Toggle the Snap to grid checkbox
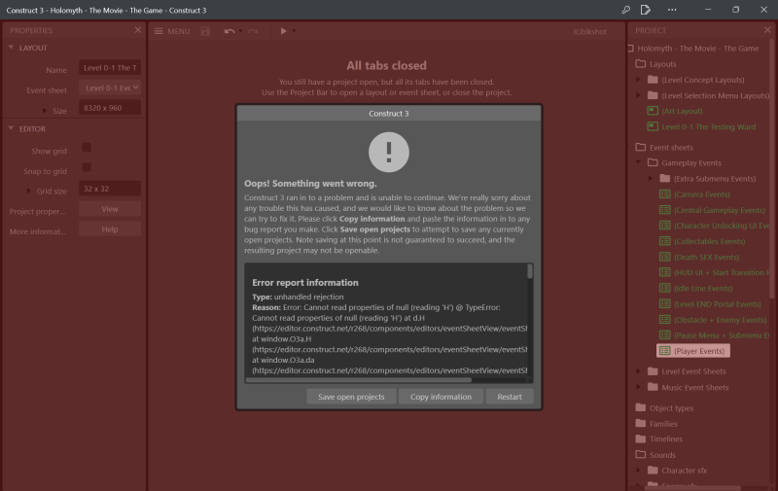 coord(87,167)
